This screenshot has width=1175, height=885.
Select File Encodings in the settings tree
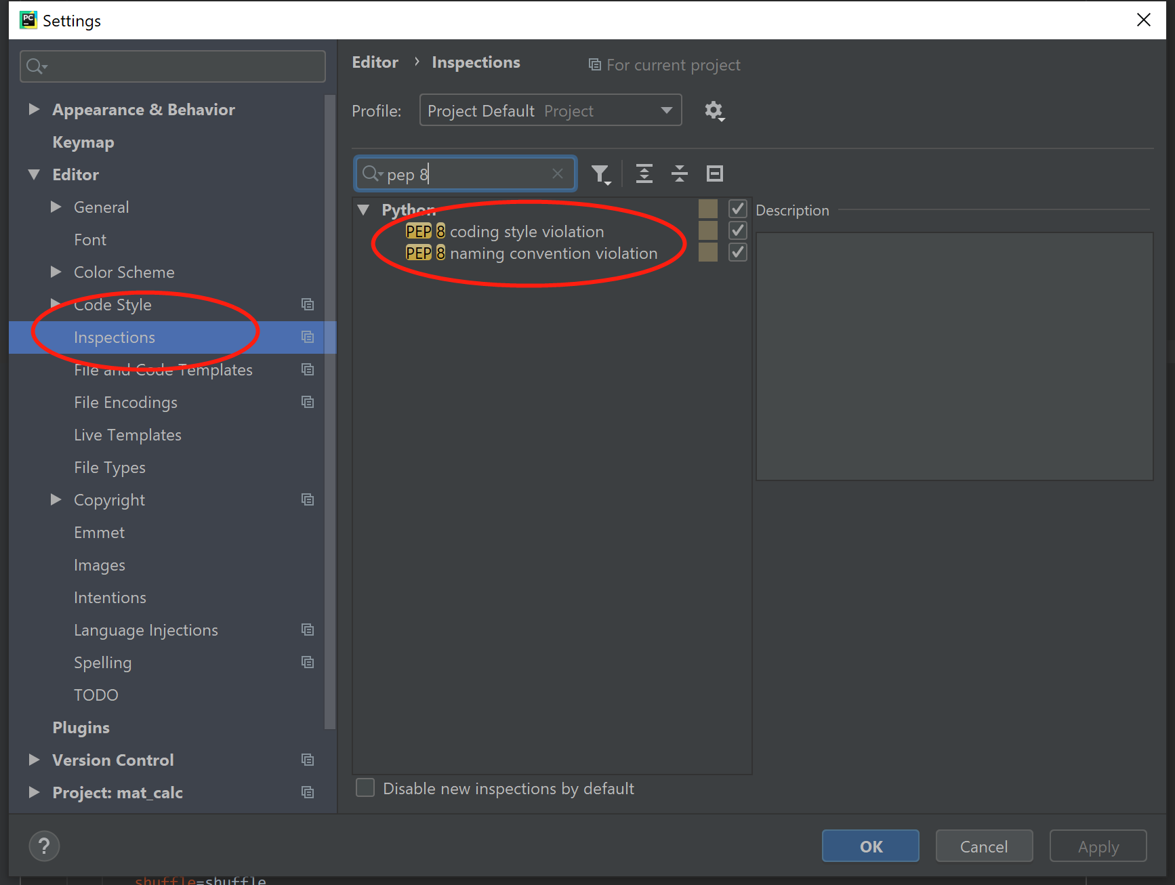[x=125, y=403]
